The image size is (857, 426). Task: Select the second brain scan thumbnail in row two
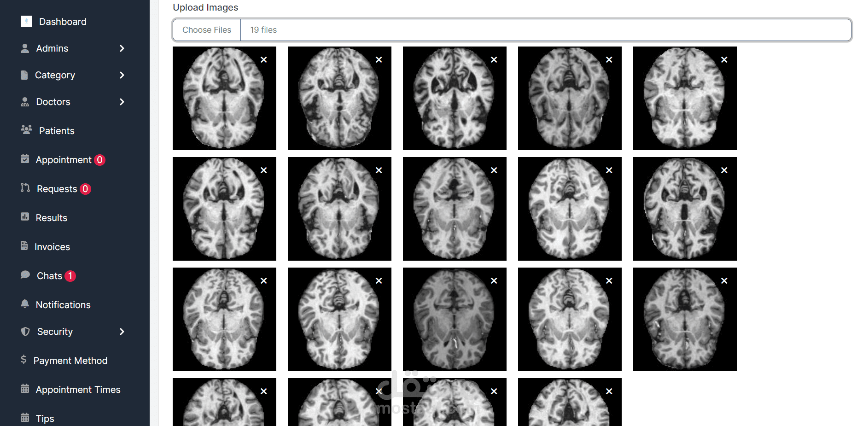[339, 209]
